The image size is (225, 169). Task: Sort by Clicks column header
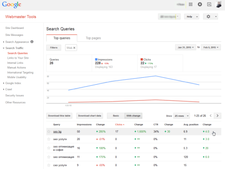[120, 124]
